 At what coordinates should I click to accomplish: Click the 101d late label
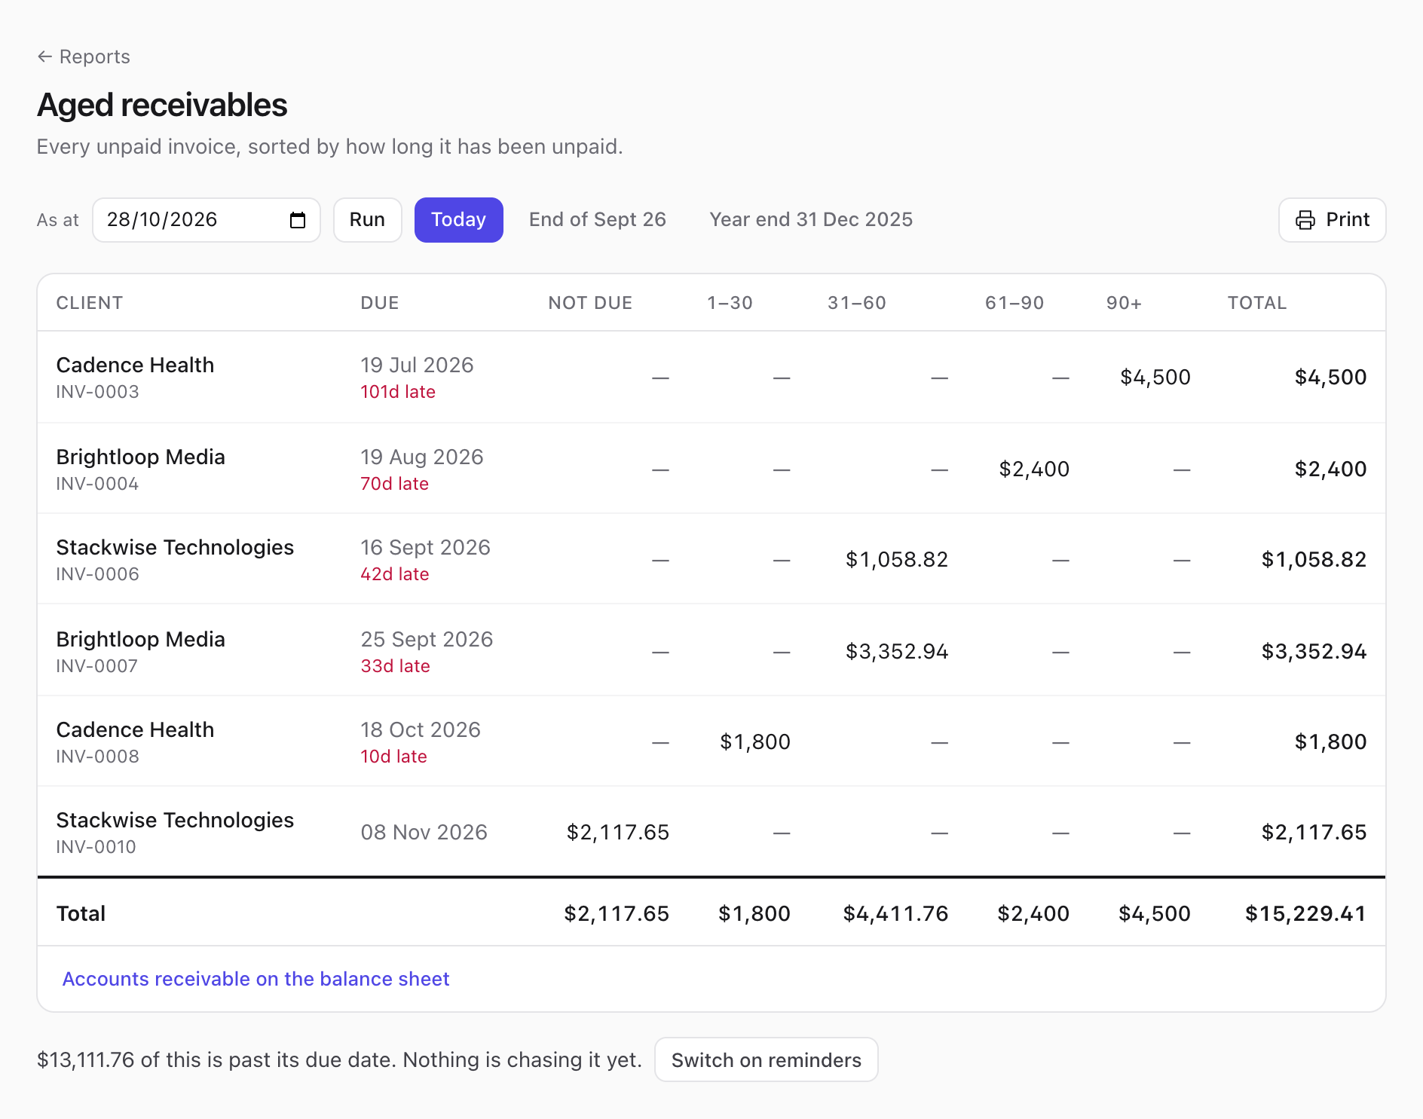[398, 392]
